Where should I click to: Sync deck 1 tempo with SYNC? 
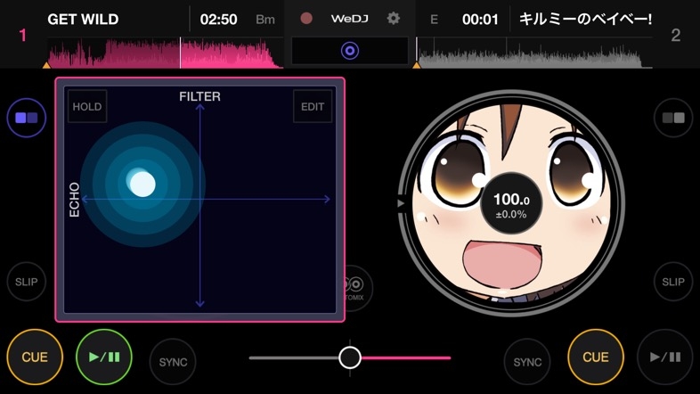[173, 362]
